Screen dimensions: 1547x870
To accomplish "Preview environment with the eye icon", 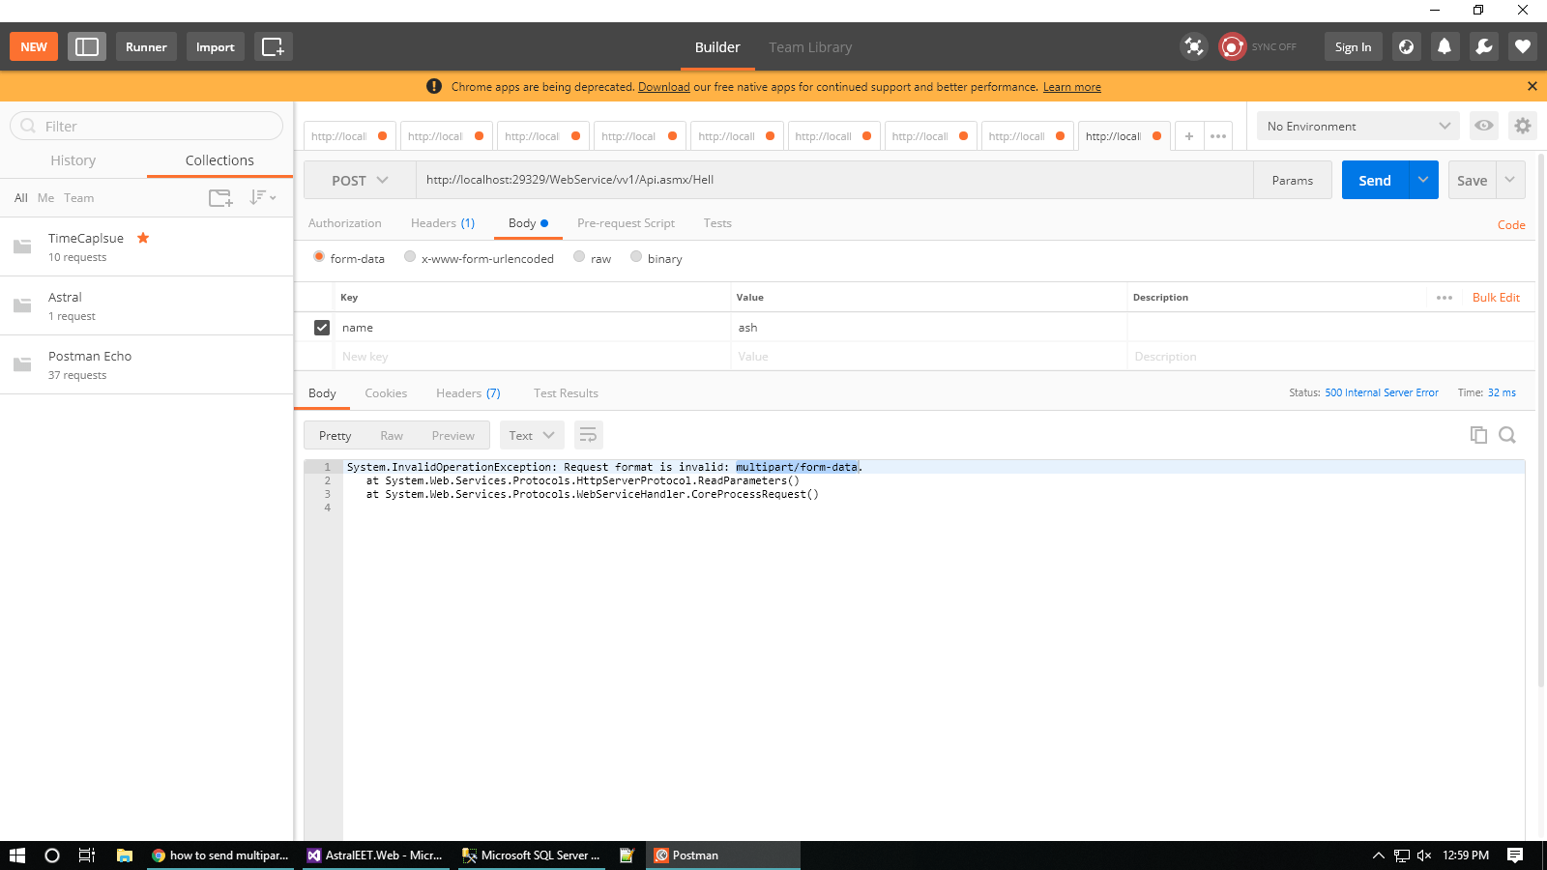I will (x=1483, y=126).
